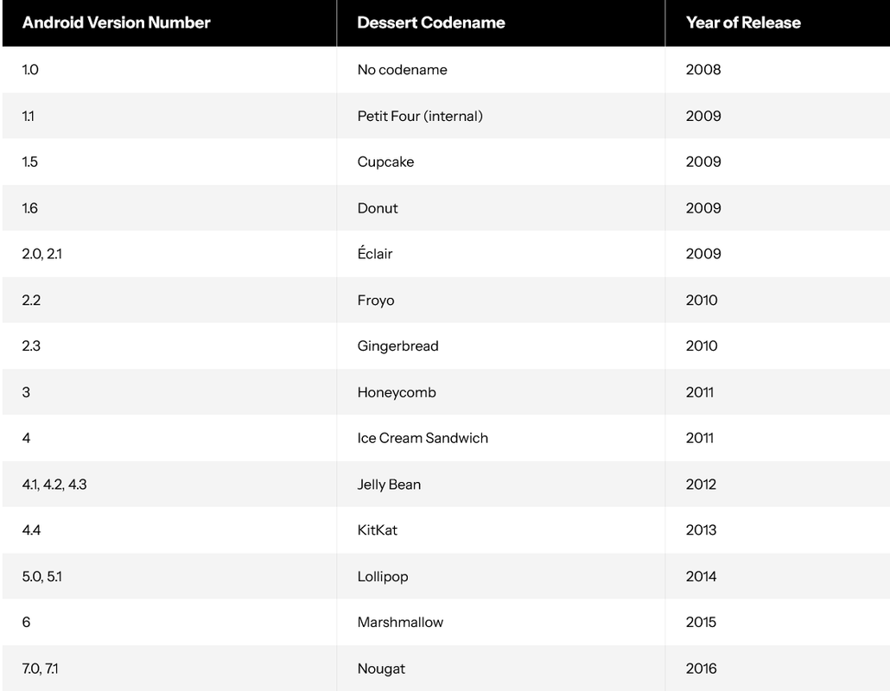Select the Donut codename cell
Image resolution: width=890 pixels, height=691 pixels.
tap(500, 207)
